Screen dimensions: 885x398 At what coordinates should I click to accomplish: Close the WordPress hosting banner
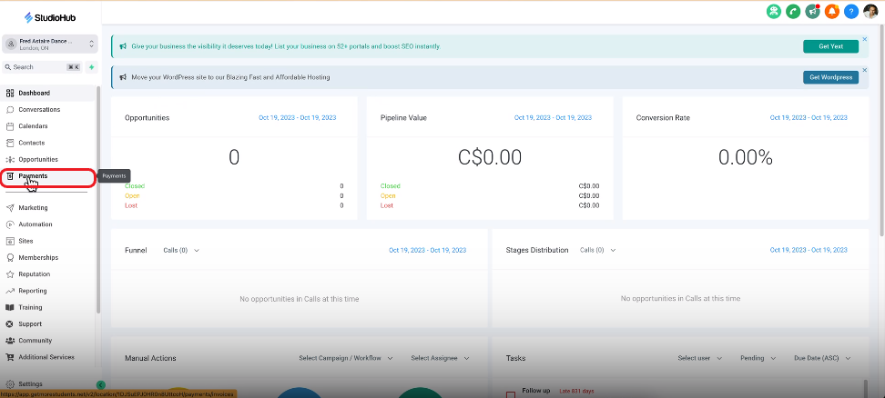865,70
